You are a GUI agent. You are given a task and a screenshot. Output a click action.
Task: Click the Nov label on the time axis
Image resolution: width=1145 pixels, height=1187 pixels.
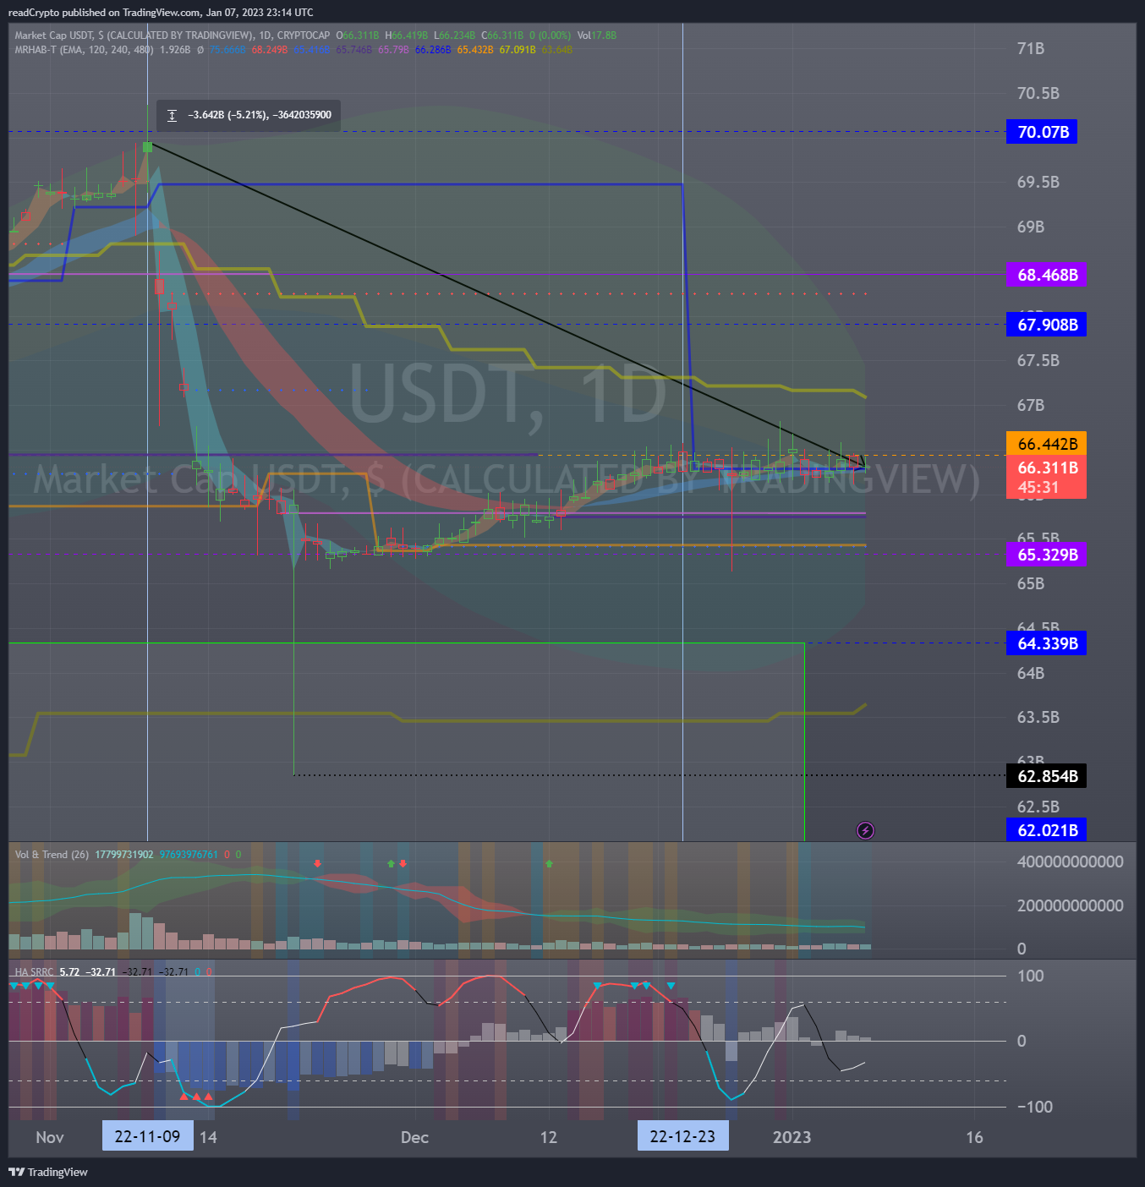[x=50, y=1137]
